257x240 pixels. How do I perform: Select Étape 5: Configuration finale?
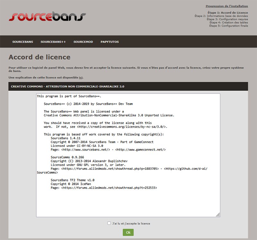point(228,26)
